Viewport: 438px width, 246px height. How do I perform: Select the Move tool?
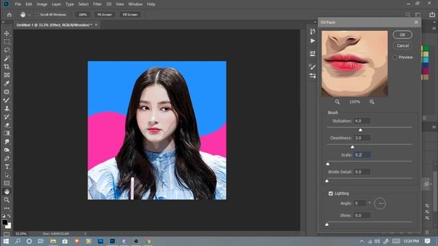(x=7, y=33)
